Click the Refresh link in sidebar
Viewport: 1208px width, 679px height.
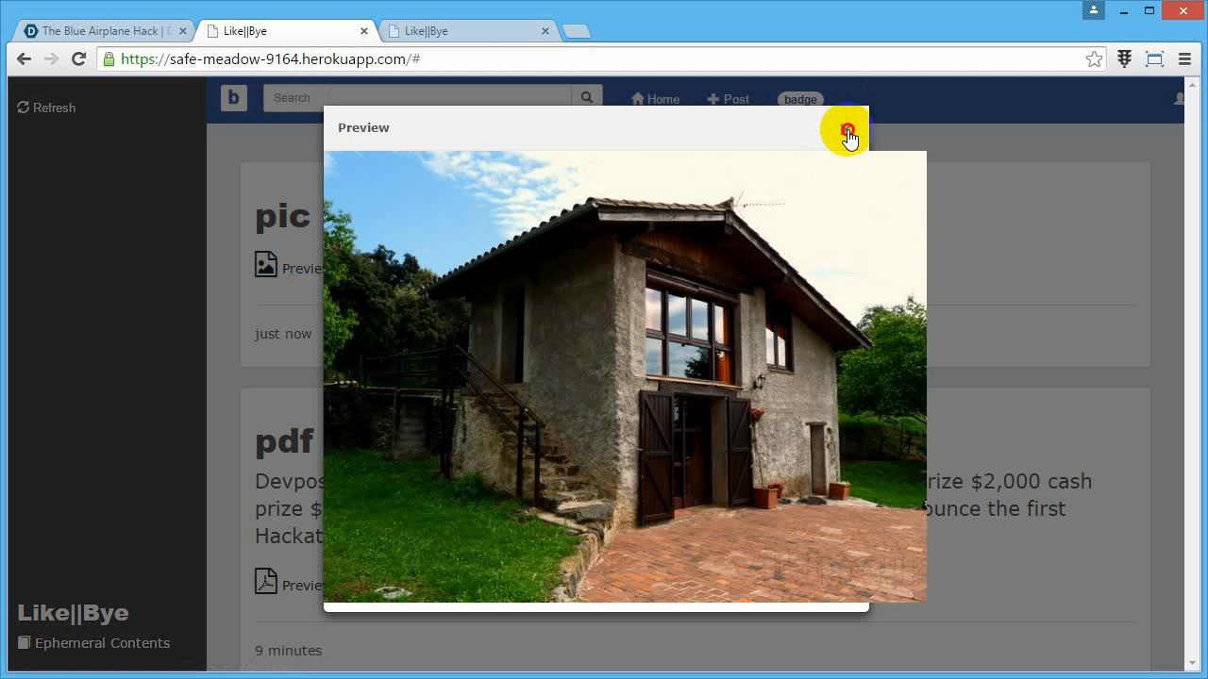click(x=46, y=108)
